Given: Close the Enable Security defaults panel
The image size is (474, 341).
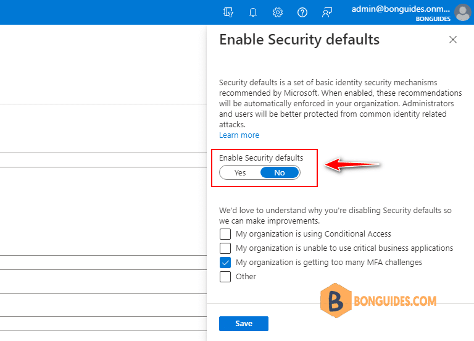Looking at the screenshot, I should click(x=453, y=40).
